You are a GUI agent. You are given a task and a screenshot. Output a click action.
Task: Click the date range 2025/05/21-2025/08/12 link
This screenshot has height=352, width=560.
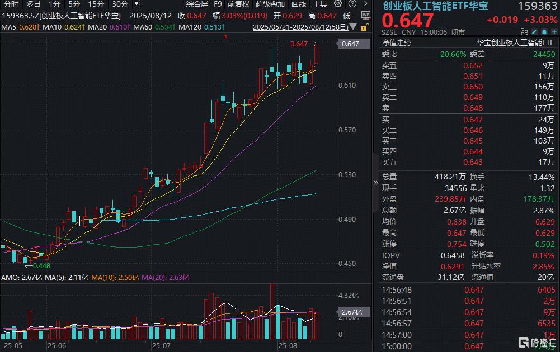tap(301, 27)
